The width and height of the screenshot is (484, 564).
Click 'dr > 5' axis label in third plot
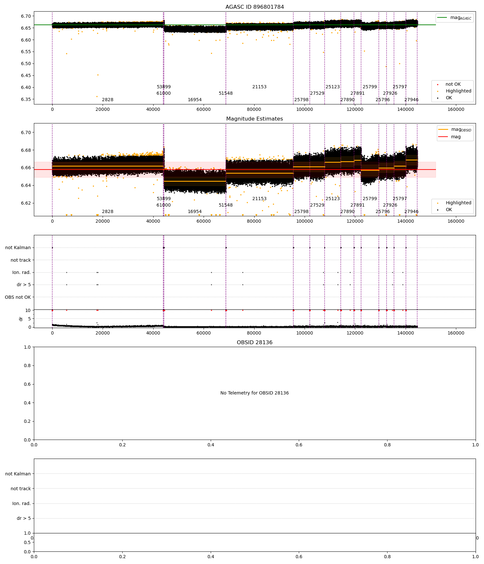coord(24,285)
